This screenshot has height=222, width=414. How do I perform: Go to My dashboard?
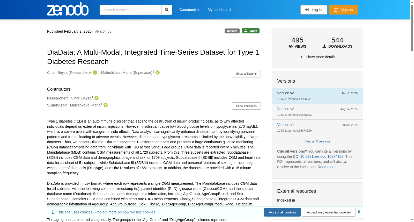(219, 10)
